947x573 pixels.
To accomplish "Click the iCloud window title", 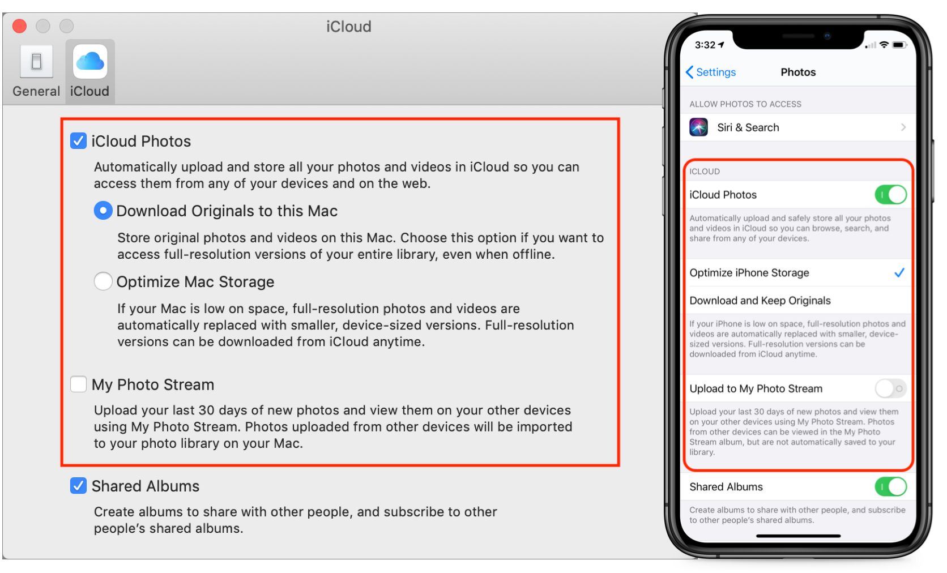I will (x=349, y=27).
